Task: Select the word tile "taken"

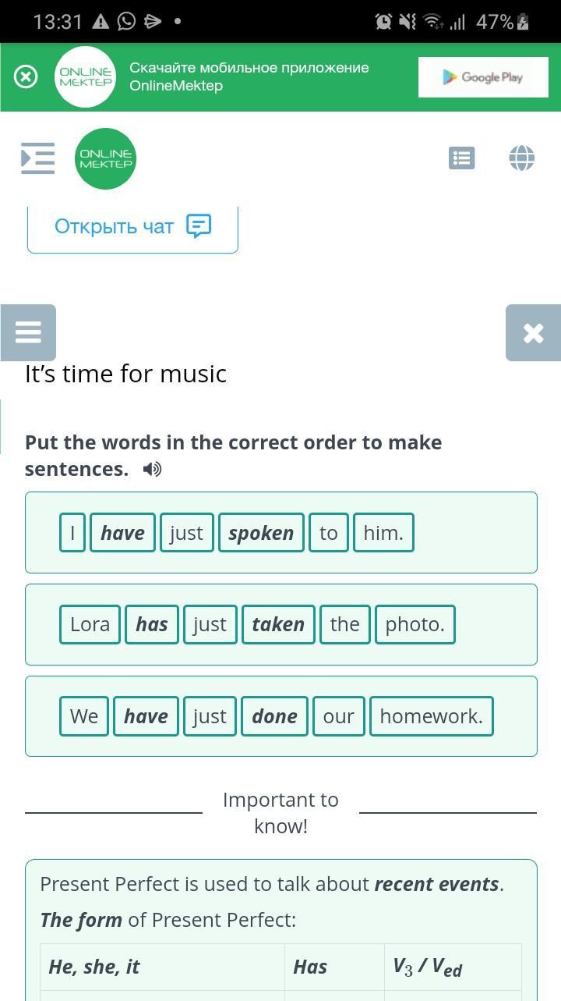Action: click(278, 624)
